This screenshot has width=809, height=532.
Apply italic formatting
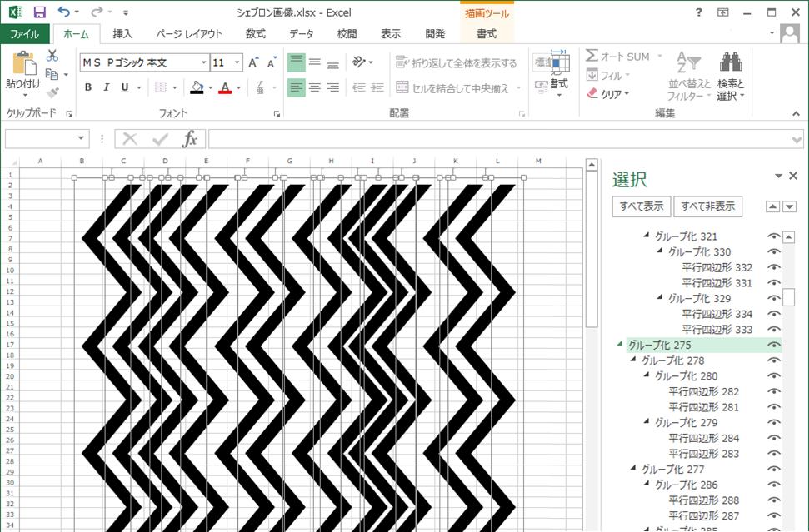107,87
